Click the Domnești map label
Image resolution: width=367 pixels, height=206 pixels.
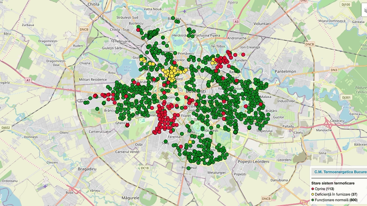coord(31,137)
